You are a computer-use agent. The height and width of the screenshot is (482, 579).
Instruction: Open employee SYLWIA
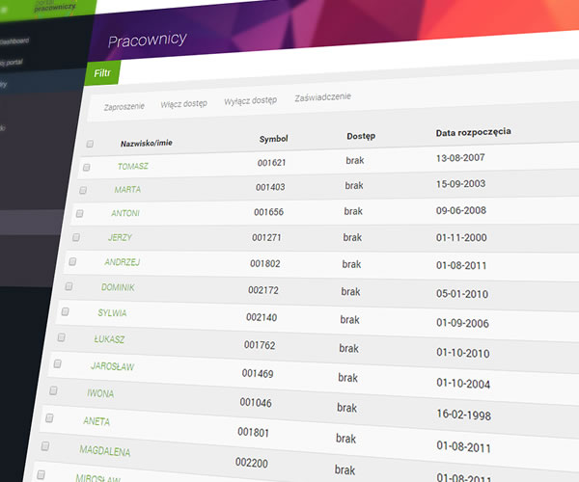click(x=112, y=313)
